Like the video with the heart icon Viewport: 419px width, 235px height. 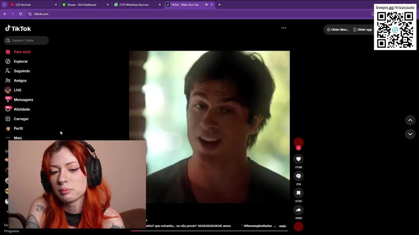(299, 159)
